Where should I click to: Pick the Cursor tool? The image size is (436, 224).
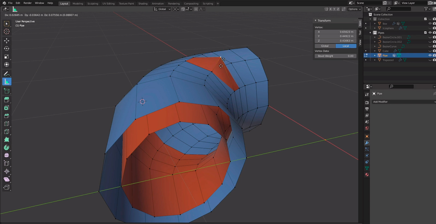(x=7, y=31)
